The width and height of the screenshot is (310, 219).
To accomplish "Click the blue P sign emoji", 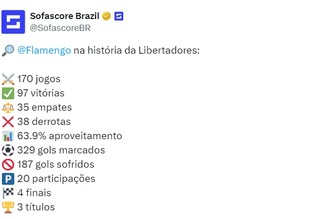I will [8, 179].
